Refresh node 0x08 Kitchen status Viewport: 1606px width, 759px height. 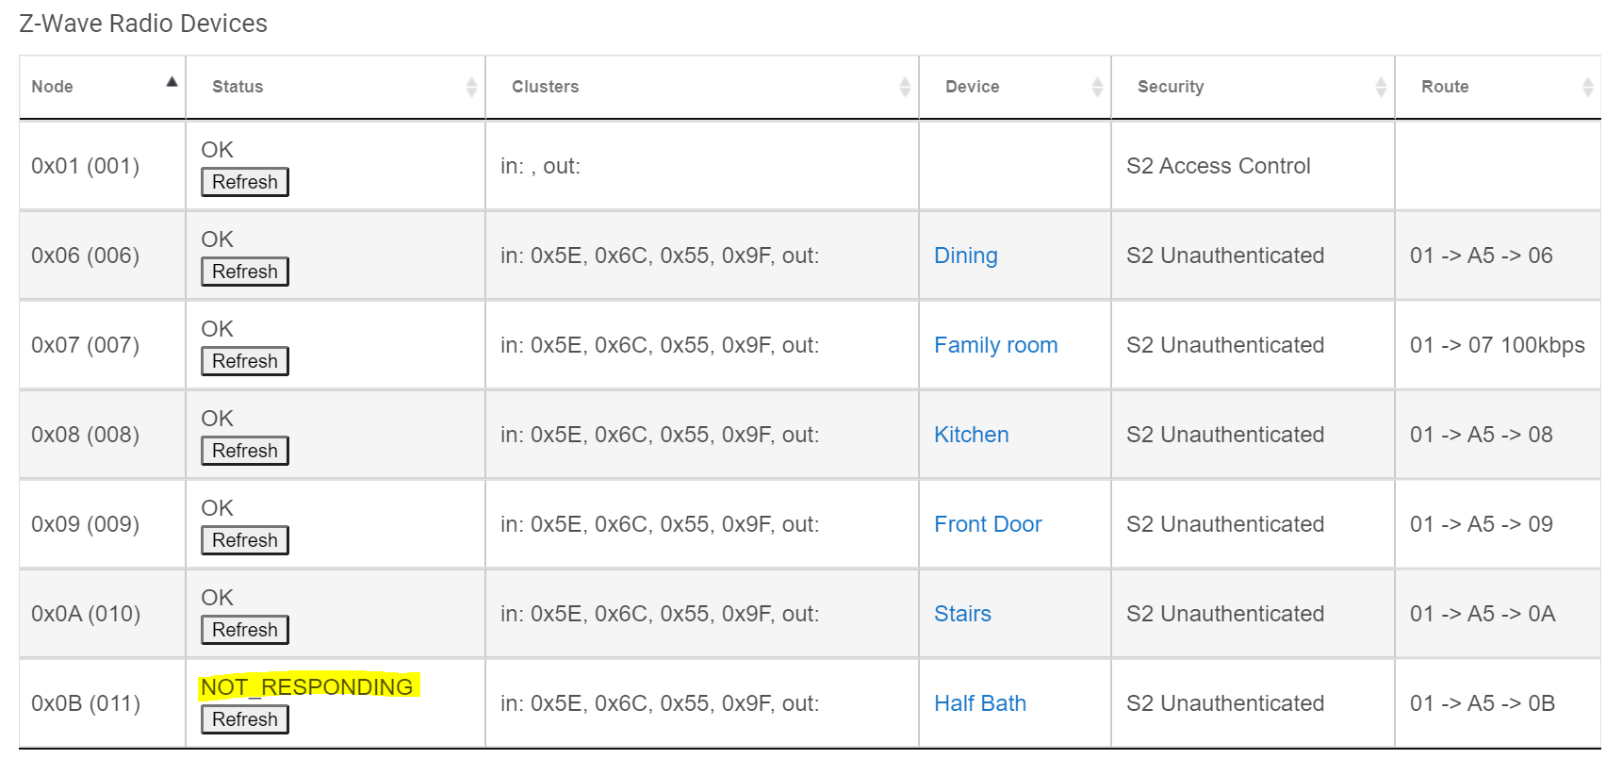coord(245,451)
